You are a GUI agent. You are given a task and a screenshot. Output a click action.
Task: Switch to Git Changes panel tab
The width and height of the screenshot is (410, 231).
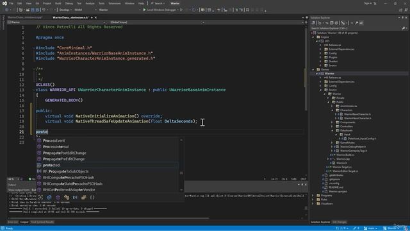pos(340,222)
